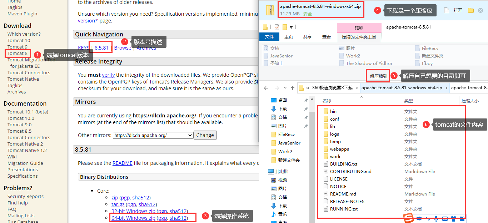Click the Properties checkmark icon in quick access toolbar
This screenshot has height=223, width=488.
(x=277, y=27)
